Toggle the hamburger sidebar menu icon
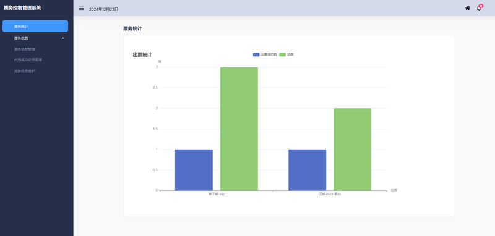This screenshot has height=236, width=495. pos(82,8)
